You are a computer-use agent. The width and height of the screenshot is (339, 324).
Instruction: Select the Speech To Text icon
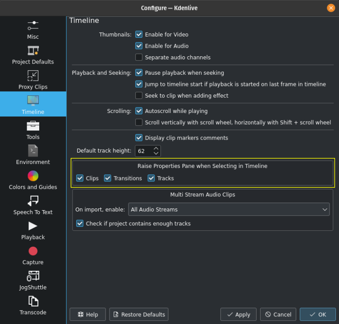(x=33, y=201)
